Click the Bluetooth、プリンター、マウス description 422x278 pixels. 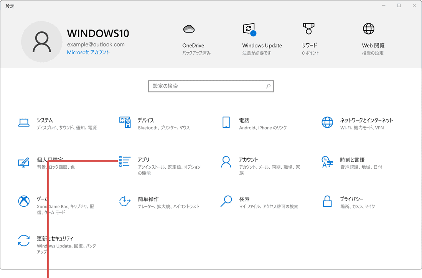pos(164,128)
